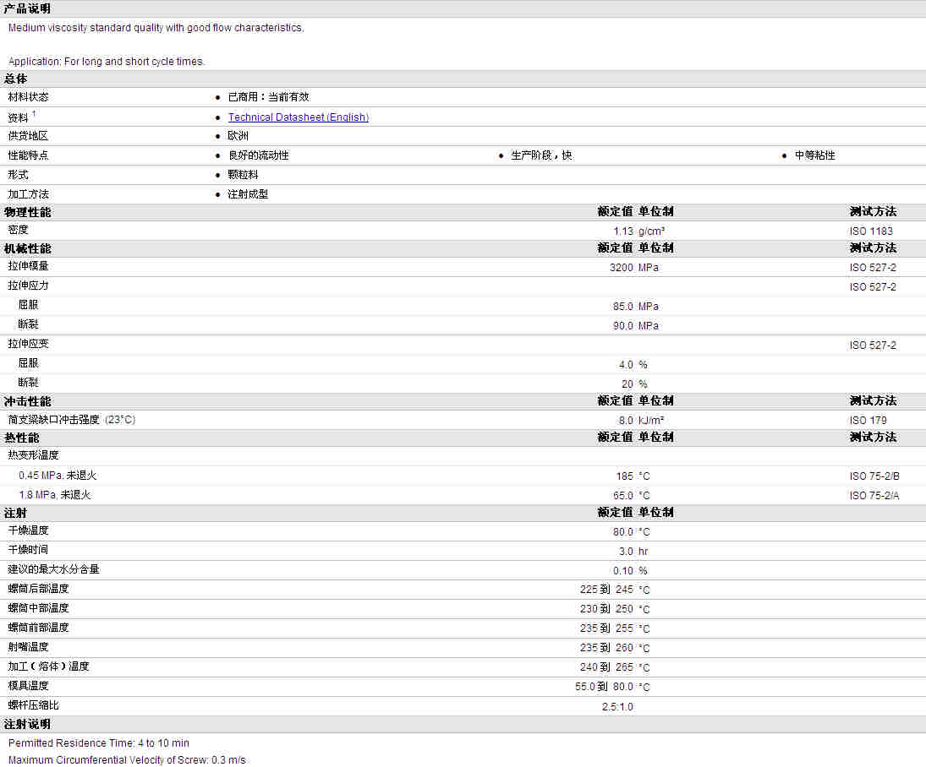Click the 2.5:1.0 screw compression ratio value
Screen dimensions: 926x767
[x=616, y=707]
